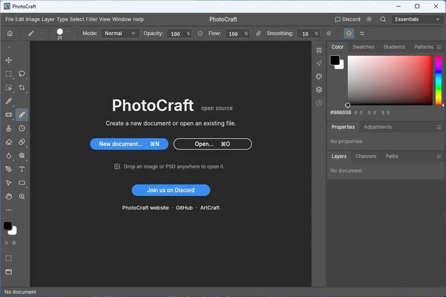446x297 pixels.
Task: Expand the brush tool preset arrow
Action: [x=42, y=33]
